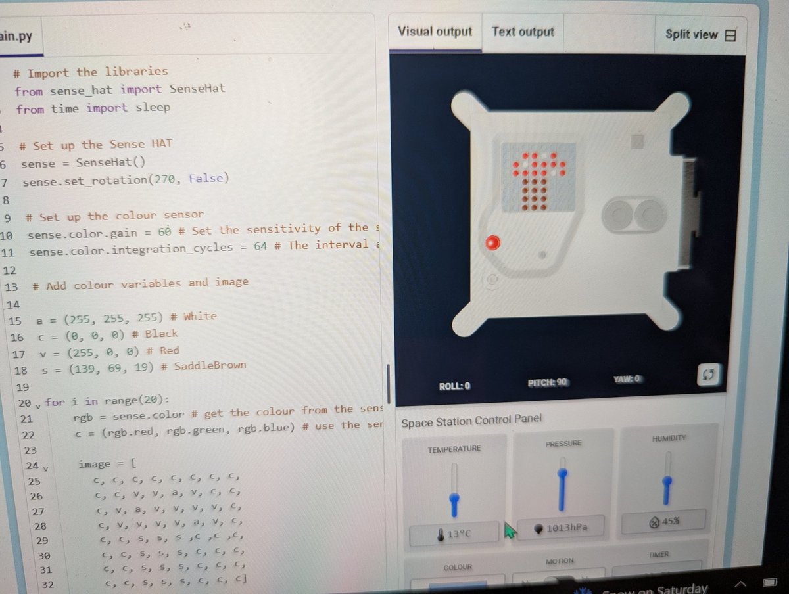Click the 'v = (255, 0, 0) # Red' line

tap(108, 352)
